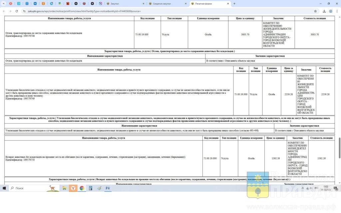Open the Chrome profile avatar
The width and height of the screenshot is (341, 213).
pyautogui.click(x=330, y=11)
